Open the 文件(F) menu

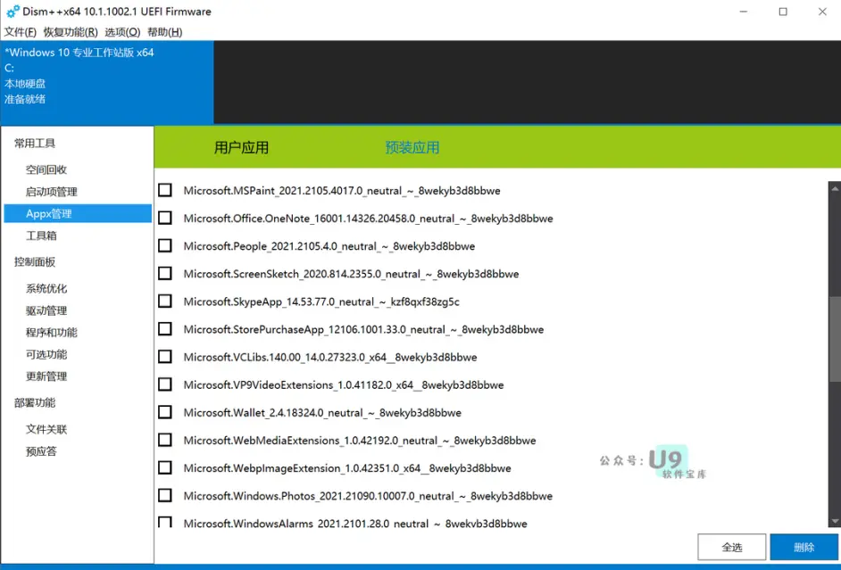point(21,32)
